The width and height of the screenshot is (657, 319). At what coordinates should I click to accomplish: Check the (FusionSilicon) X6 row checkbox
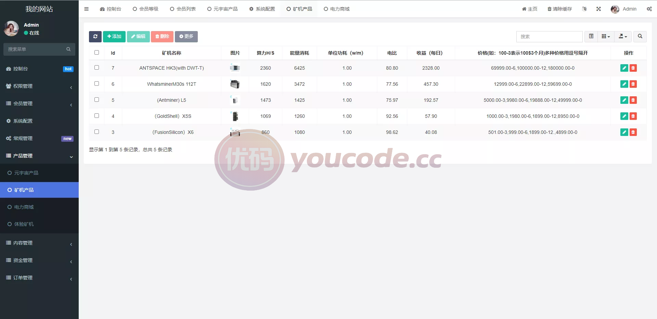(x=96, y=132)
